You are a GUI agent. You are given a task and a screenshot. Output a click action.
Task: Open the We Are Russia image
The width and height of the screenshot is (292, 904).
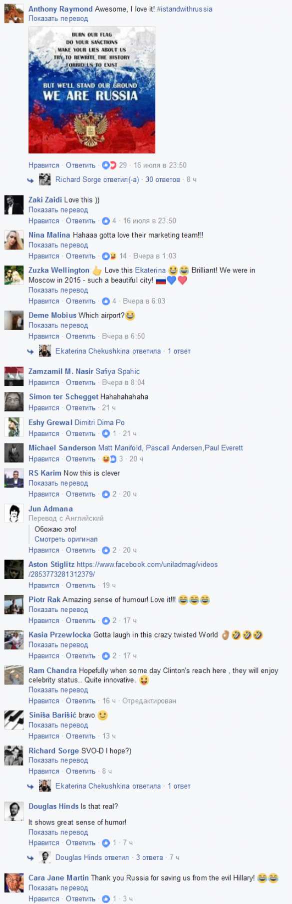pyautogui.click(x=92, y=90)
